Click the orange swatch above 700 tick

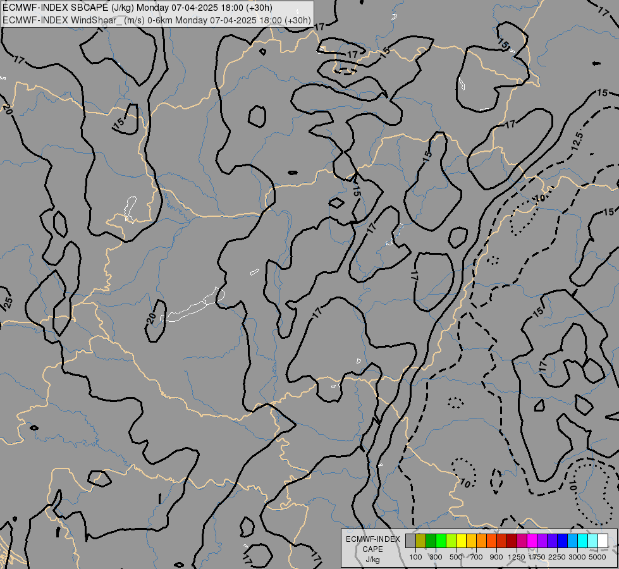[482, 541]
